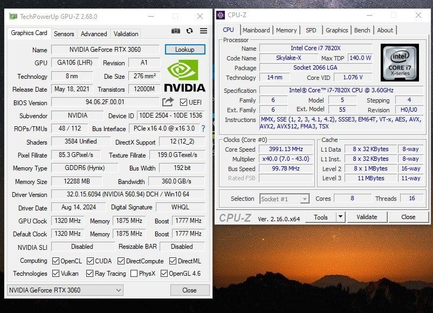The width and height of the screenshot is (433, 313).
Task: Click the Threads value 16
Action: (x=412, y=198)
